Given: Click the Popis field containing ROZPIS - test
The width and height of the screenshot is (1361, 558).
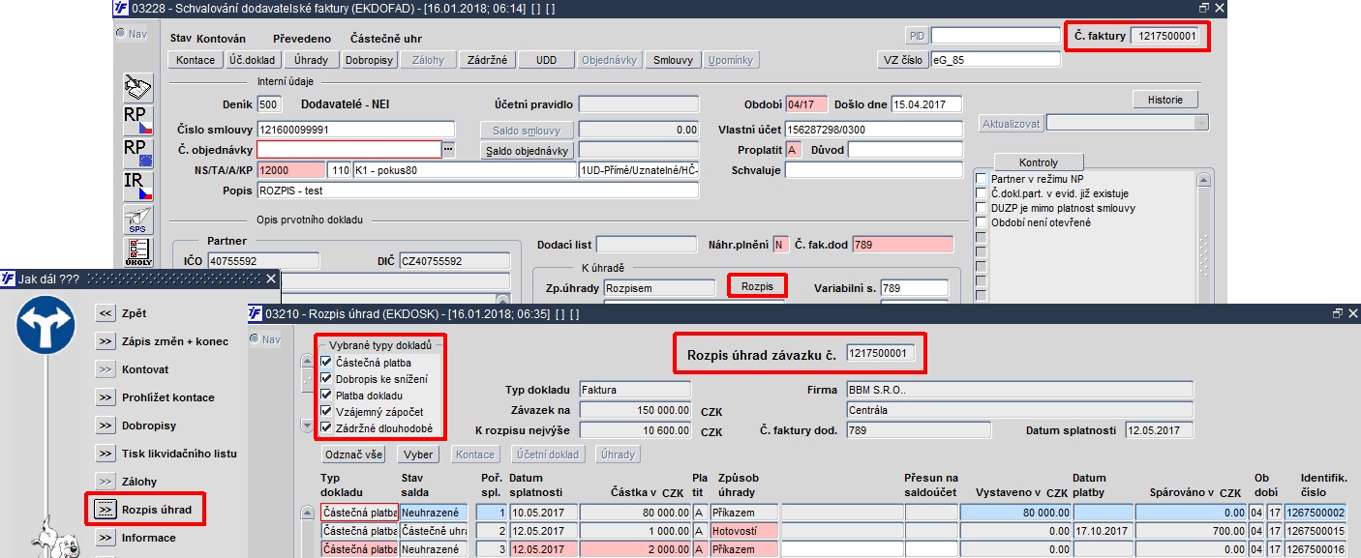Looking at the screenshot, I should point(477,191).
